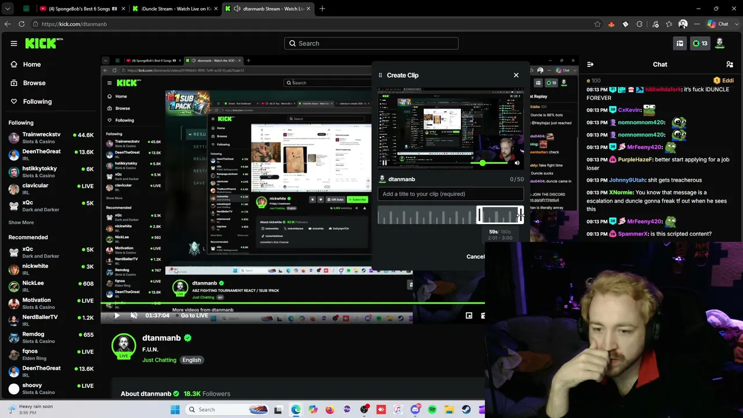Open the user profile avatar menu
This screenshot has height=418, width=743.
click(720, 44)
